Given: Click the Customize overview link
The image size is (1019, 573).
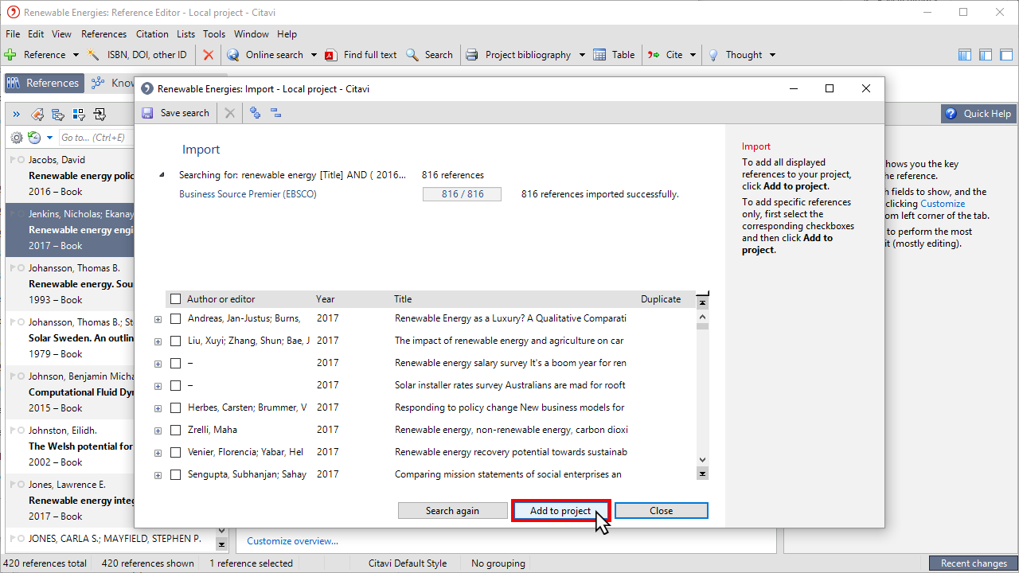Looking at the screenshot, I should coord(292,541).
